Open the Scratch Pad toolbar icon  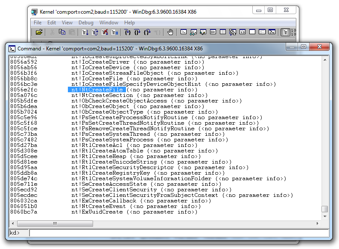(252, 32)
